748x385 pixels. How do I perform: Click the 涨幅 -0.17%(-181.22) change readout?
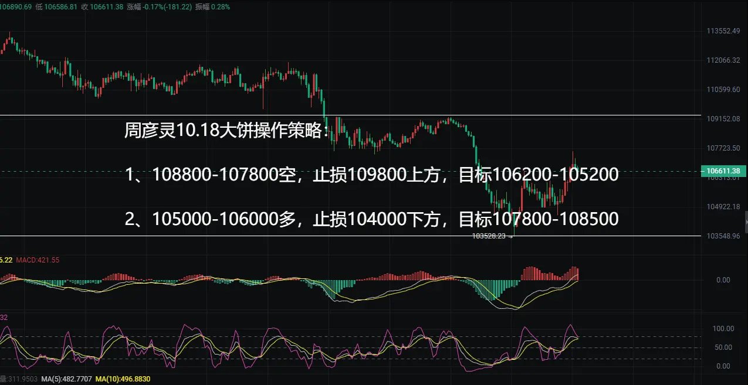coord(158,7)
